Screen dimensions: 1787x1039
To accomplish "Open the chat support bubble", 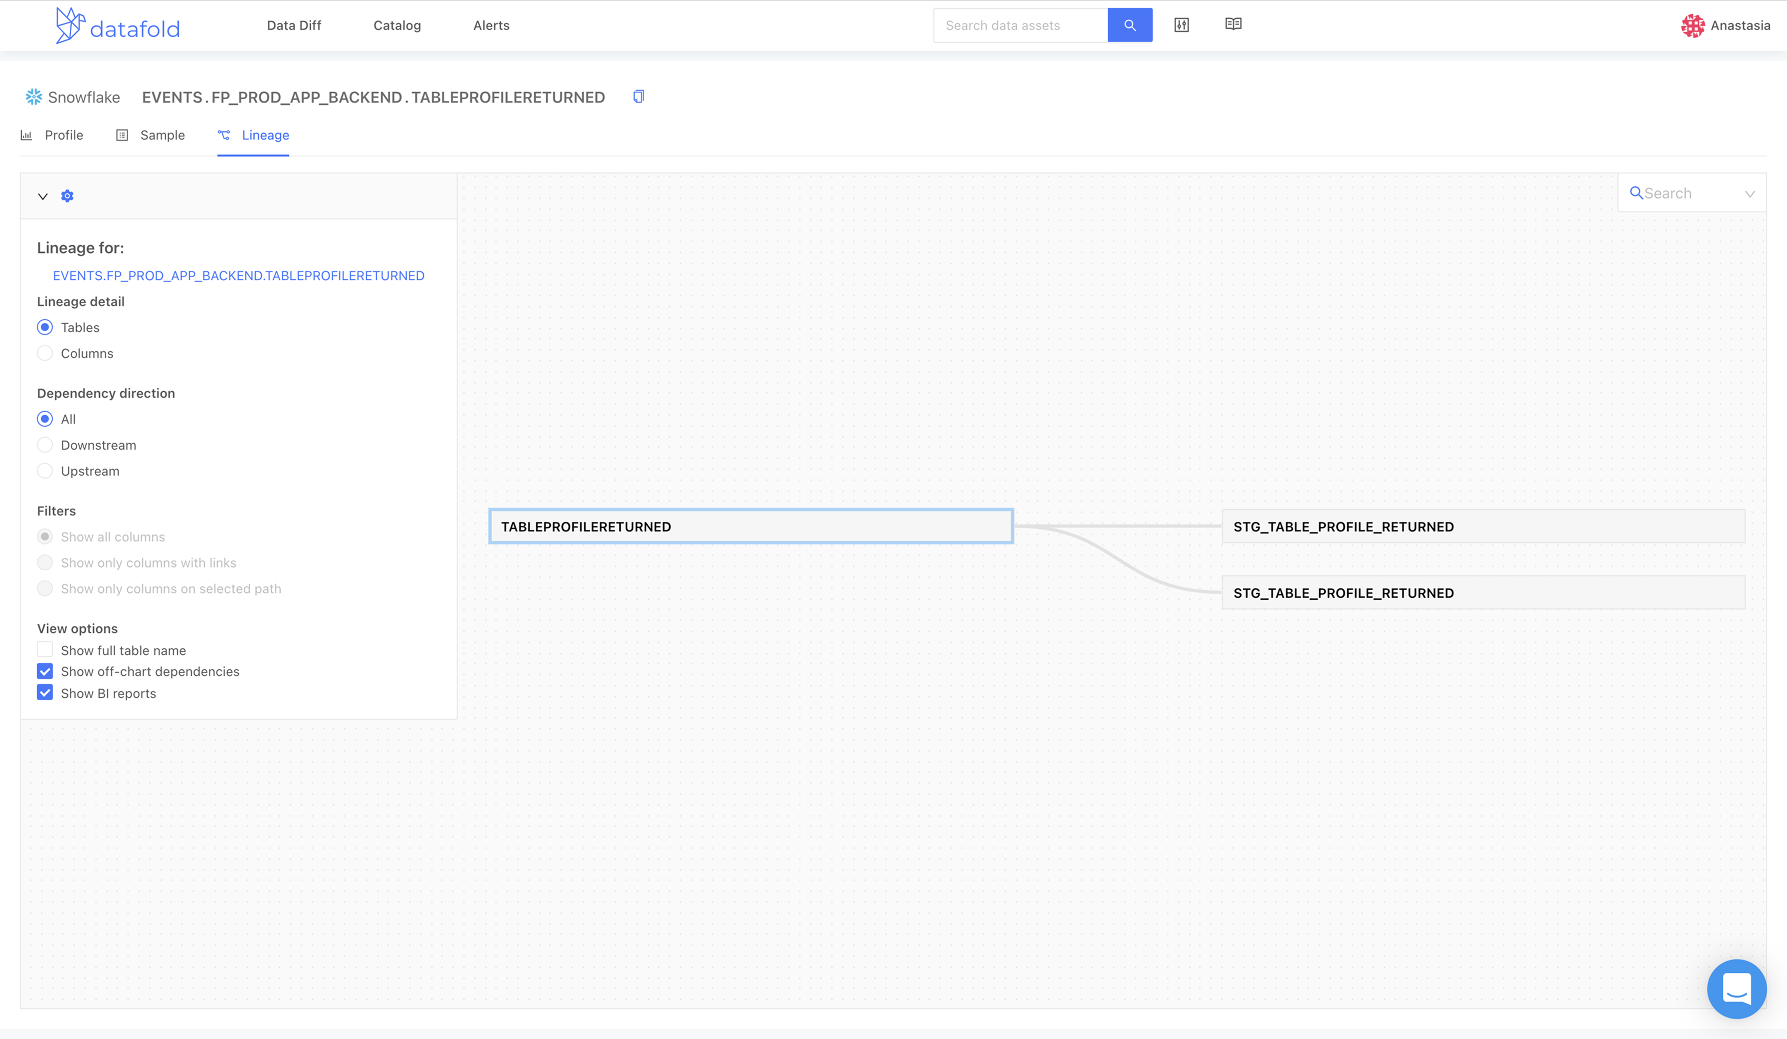I will pyautogui.click(x=1737, y=989).
